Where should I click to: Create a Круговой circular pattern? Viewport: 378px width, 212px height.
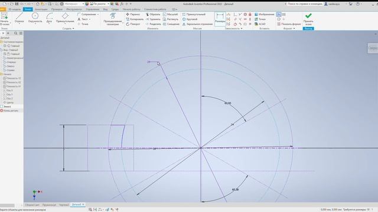coord(190,19)
